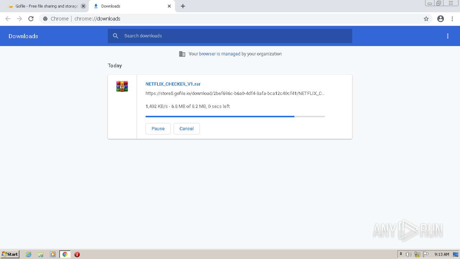Image resolution: width=460 pixels, height=259 pixels.
Task: Click the search magnifier icon in Downloads
Action: [x=115, y=36]
